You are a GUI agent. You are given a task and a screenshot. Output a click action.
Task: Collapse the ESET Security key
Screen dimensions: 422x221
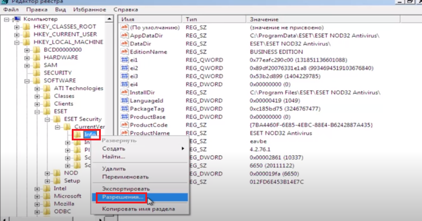(x=47, y=120)
